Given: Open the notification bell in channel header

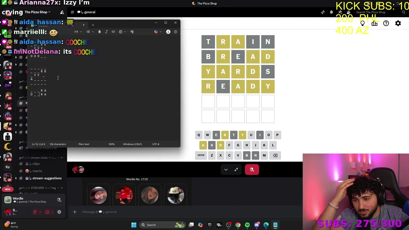Looking at the screenshot, I should click(x=331, y=12).
